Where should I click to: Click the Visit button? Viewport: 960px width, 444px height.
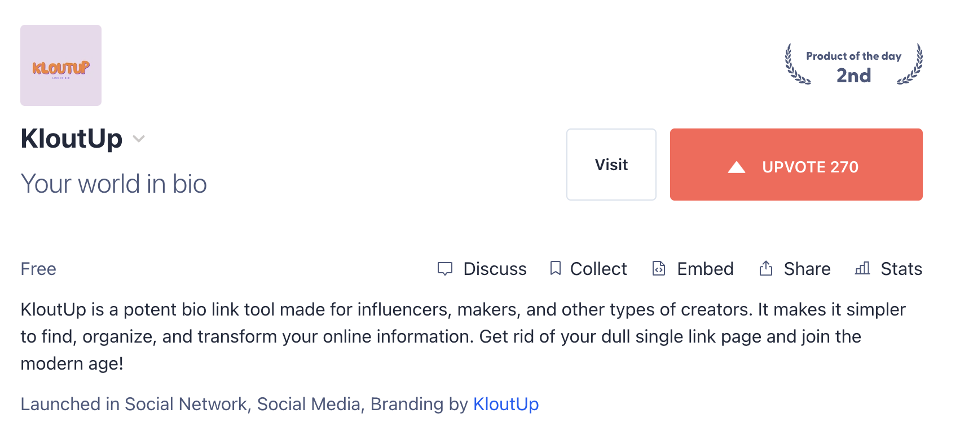[x=611, y=165]
